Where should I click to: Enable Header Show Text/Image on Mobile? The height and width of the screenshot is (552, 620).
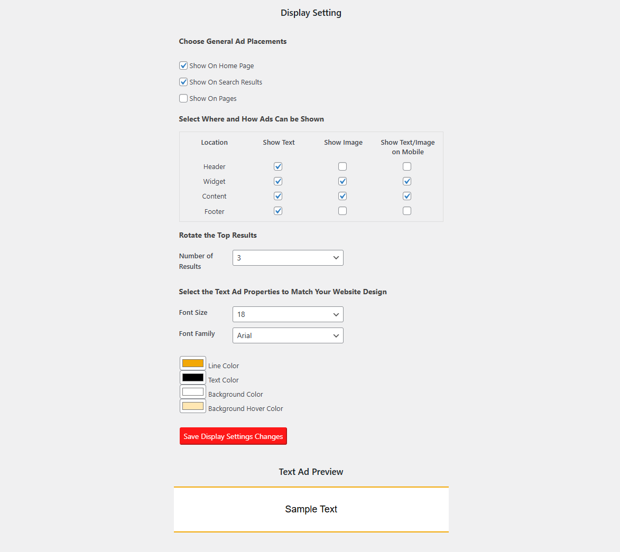click(407, 166)
